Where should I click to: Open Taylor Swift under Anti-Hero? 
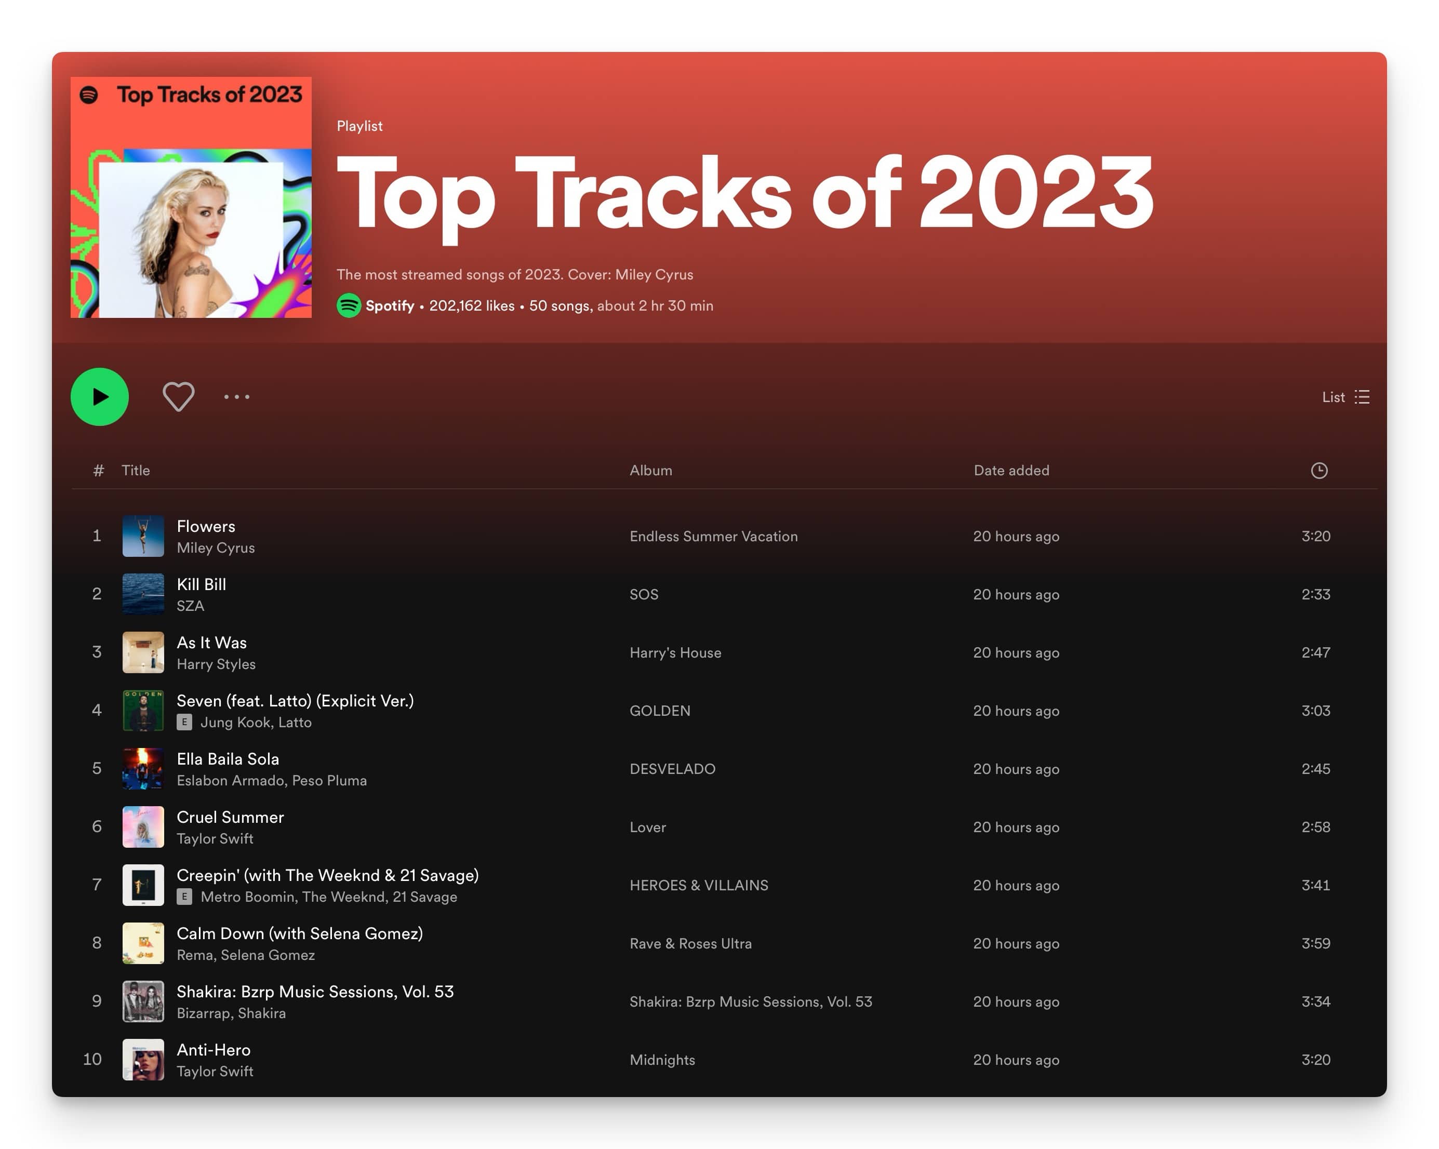(214, 1071)
